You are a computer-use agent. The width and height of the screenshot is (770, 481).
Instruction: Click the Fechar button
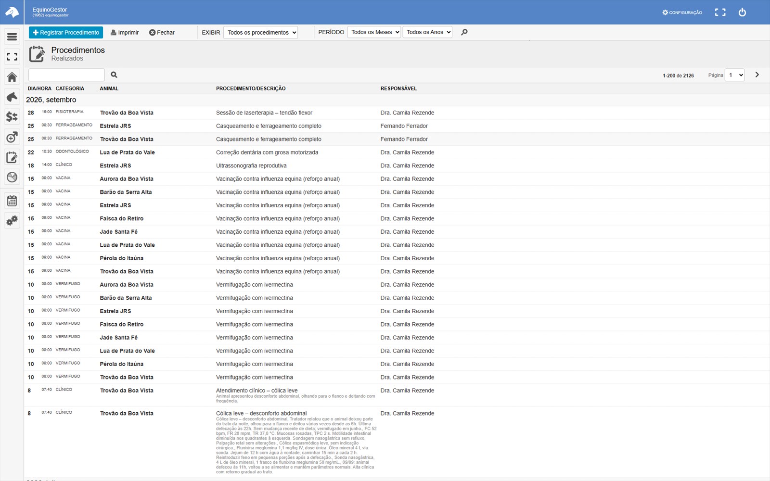[x=162, y=33]
